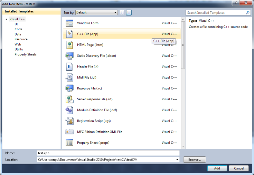Image resolution: width=254 pixels, height=175 pixels.
Task: Open the Help question mark button
Action: coord(236,3)
